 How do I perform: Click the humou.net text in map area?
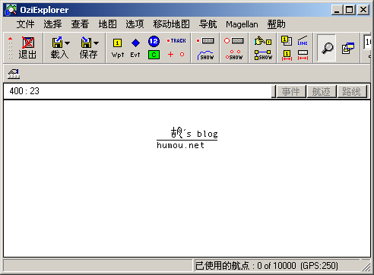tap(180, 145)
